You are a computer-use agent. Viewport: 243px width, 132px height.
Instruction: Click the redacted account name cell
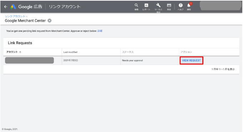30,60
